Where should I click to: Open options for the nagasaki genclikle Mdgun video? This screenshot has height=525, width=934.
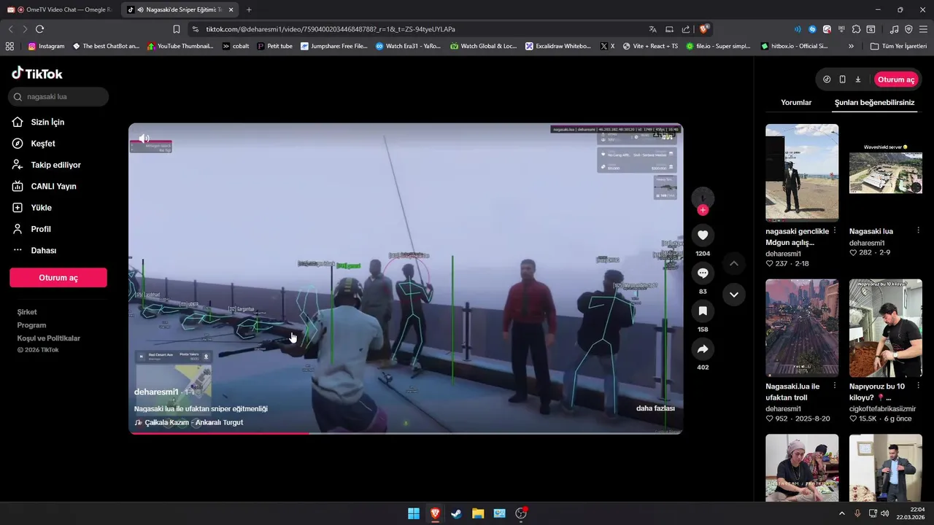pyautogui.click(x=835, y=231)
